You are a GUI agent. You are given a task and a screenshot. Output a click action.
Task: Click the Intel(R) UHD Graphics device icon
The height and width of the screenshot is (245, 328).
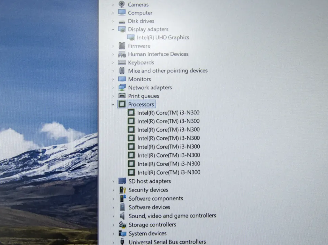pos(131,38)
